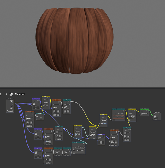This screenshot has height=168, width=165.
Task: Toggle Clamp Factor in the highlighted Mix node
Action: coord(75,133)
